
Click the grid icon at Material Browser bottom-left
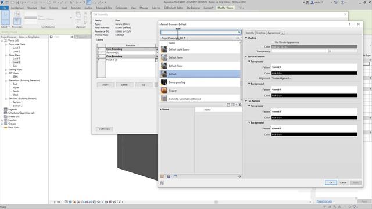tap(162, 183)
